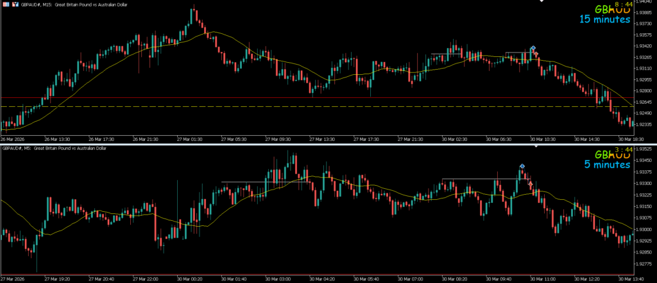Click the '15 minutes' timeframe label
The width and height of the screenshot is (657, 283).
point(605,19)
